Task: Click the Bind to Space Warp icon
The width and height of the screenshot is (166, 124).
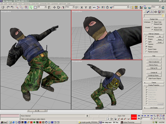Action: click(x=26, y=7)
